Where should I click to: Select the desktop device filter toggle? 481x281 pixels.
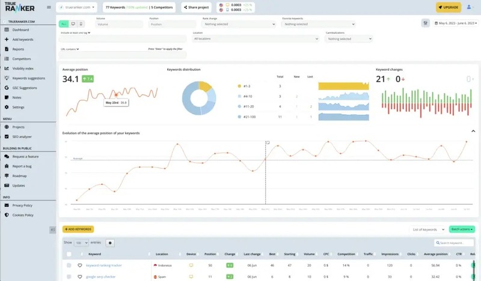73,24
